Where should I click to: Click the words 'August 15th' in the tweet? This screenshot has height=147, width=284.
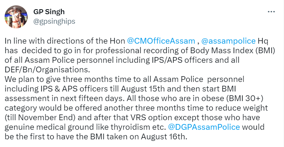click(x=143, y=89)
